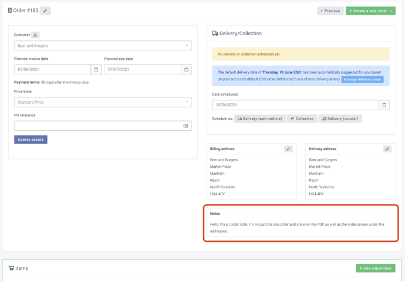Open the planned due date calendar picker

coord(186,69)
